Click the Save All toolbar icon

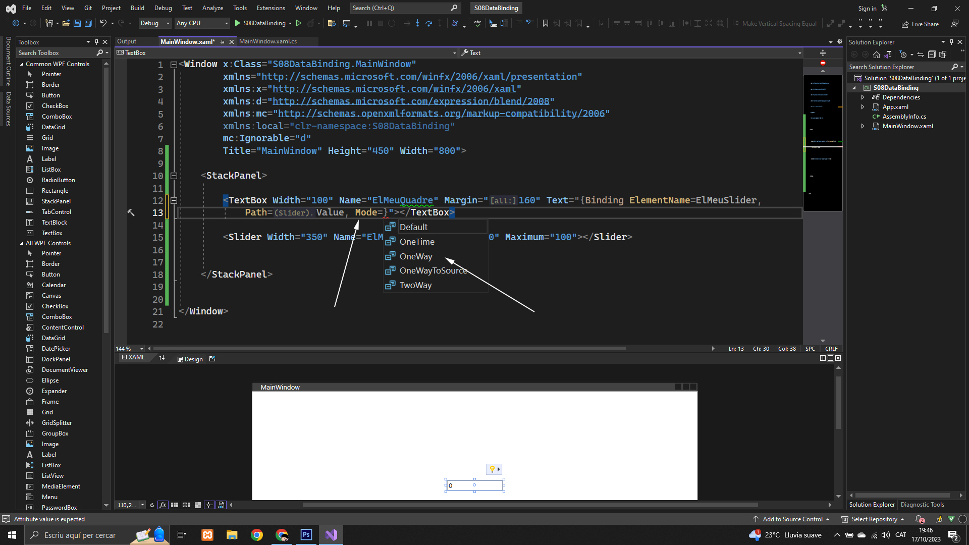[88, 23]
